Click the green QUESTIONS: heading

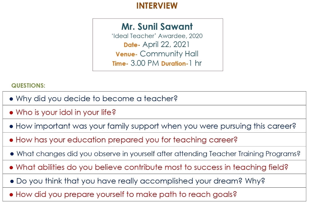click(x=28, y=86)
